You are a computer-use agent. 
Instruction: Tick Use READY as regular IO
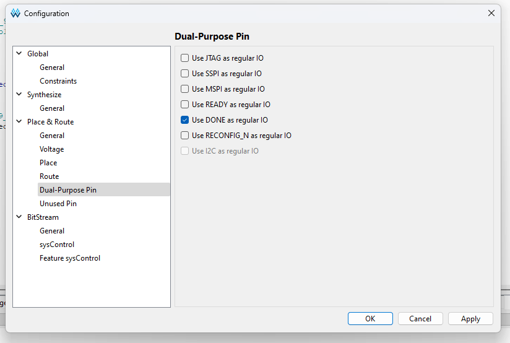(184, 105)
